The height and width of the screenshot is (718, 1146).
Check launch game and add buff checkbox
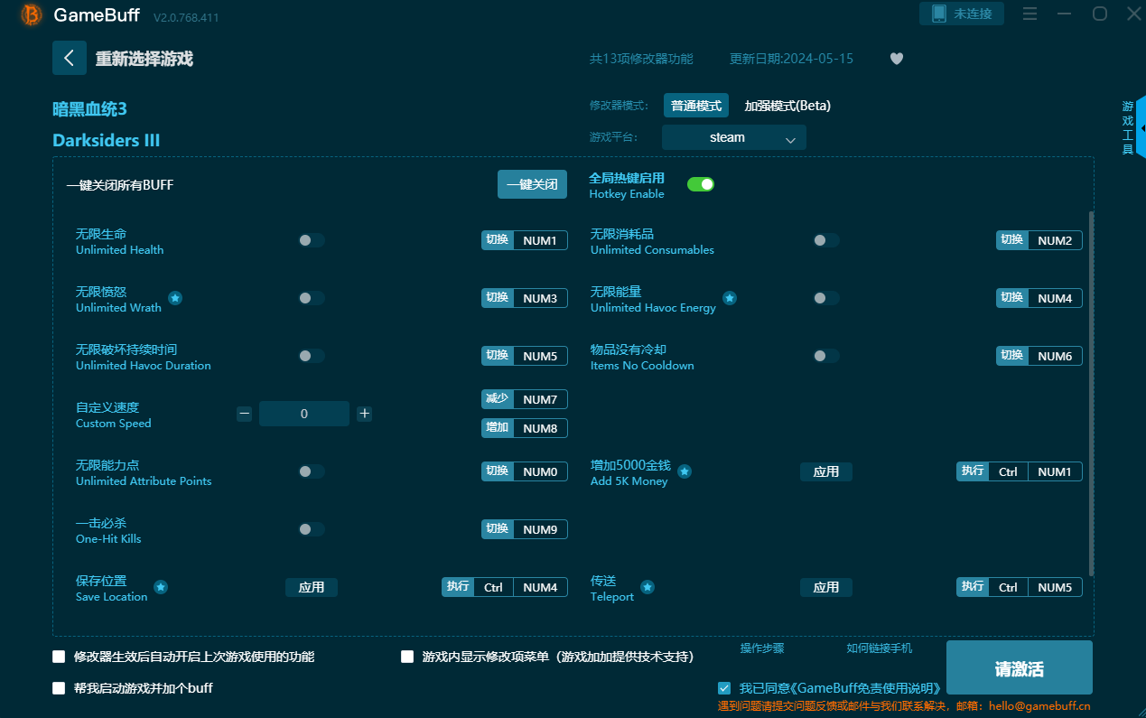pyautogui.click(x=59, y=688)
